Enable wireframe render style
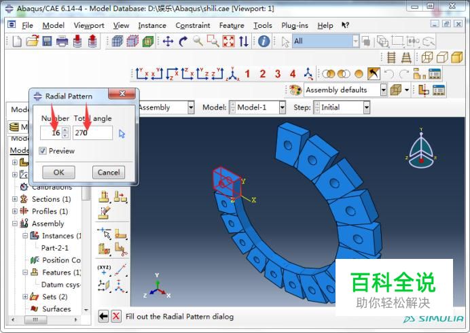Image resolution: width=470 pixels, height=333 pixels. click(427, 57)
